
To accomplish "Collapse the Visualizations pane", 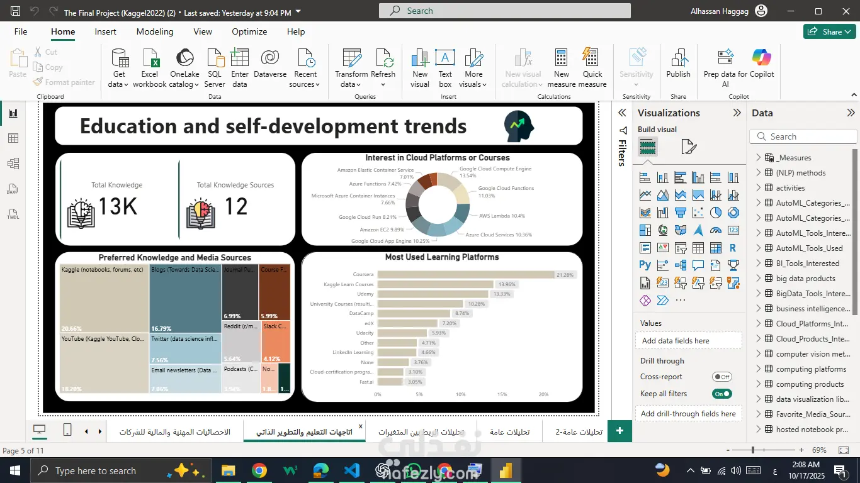I will pyautogui.click(x=737, y=113).
